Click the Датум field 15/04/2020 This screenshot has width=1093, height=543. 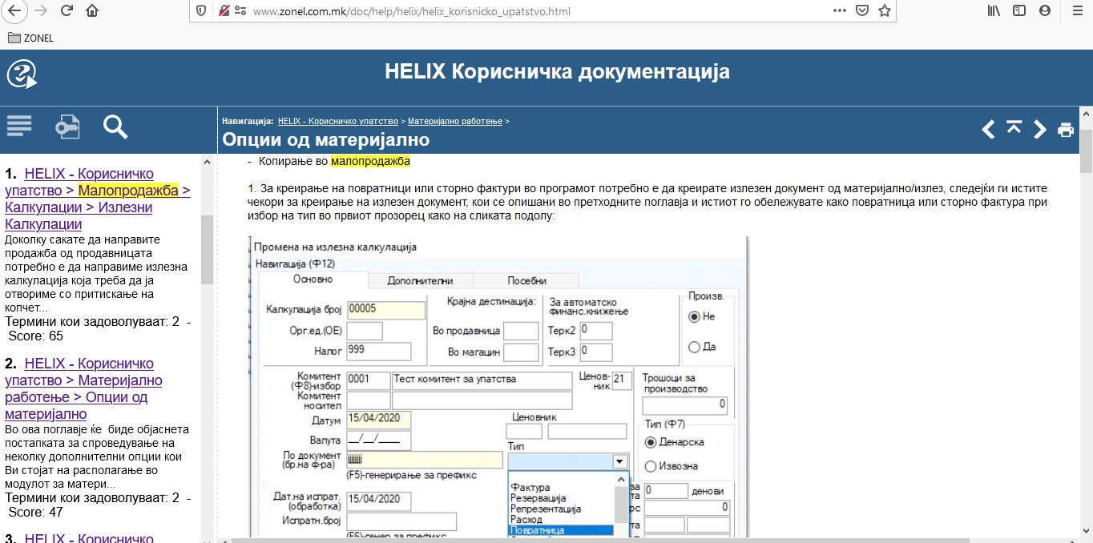[x=378, y=420]
